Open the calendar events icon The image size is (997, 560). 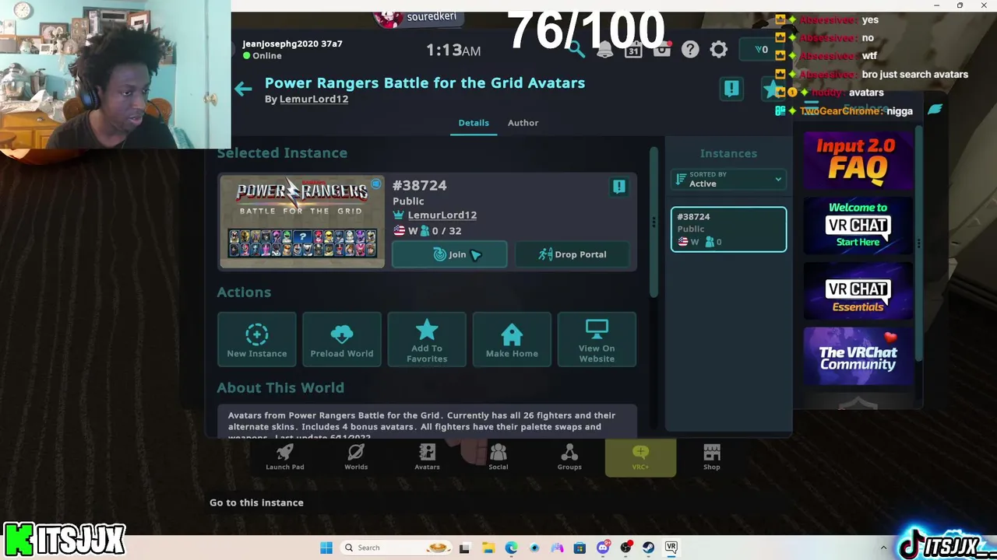633,50
